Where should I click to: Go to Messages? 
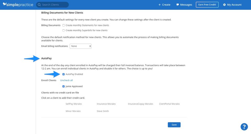(x=186, y=5)
